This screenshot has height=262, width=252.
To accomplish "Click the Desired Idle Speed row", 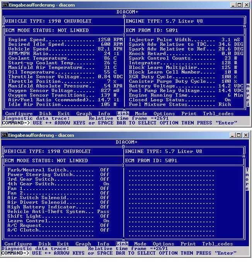I will point(65,44).
